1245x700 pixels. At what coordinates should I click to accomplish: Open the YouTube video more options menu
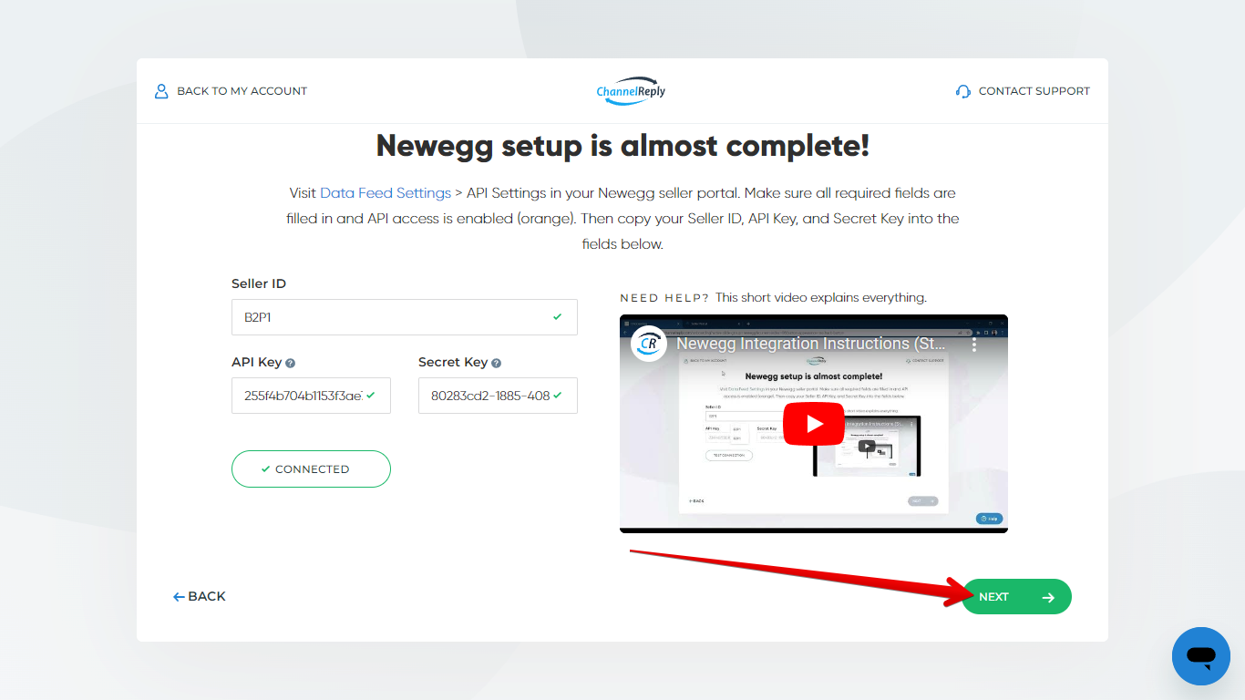[974, 345]
